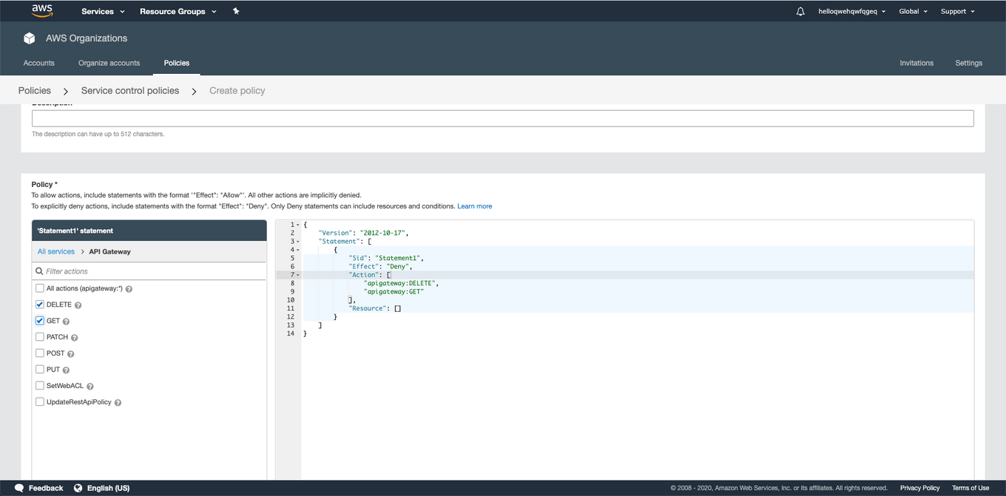Viewport: 1006px width, 496px height.
Task: Click the AWS logo home icon
Action: [41, 11]
